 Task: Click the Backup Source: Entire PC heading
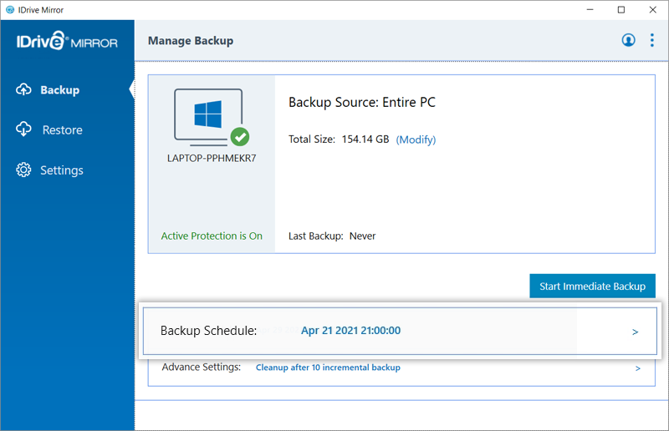[x=362, y=102]
